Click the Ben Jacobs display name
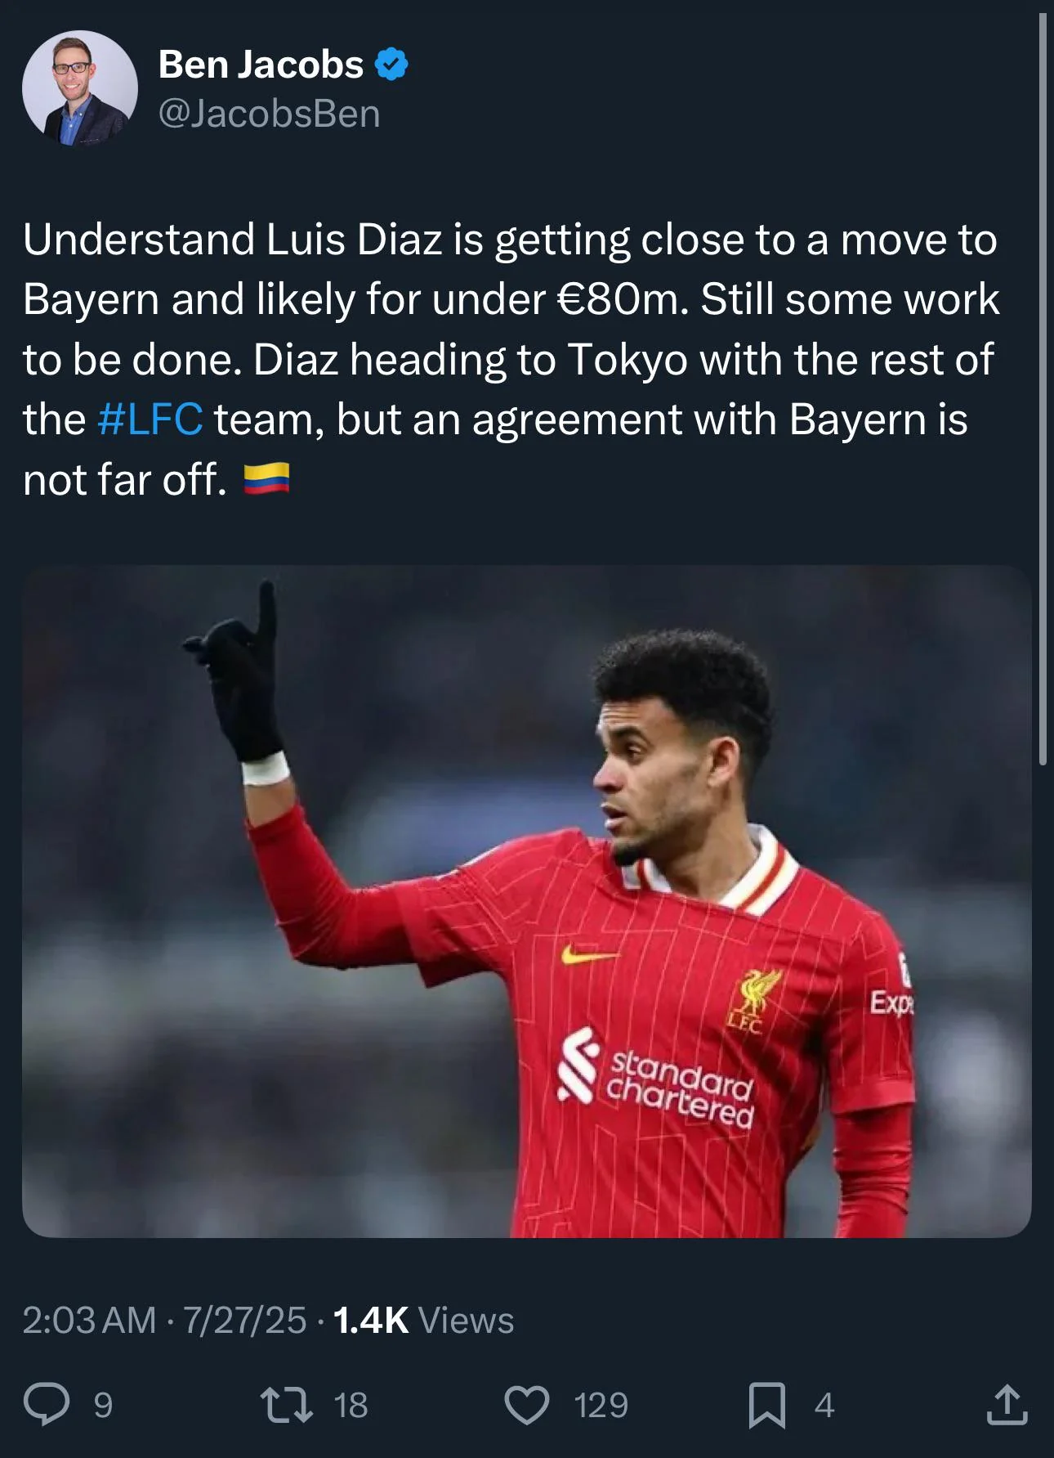Screen dimensions: 1054x1458 261,65
